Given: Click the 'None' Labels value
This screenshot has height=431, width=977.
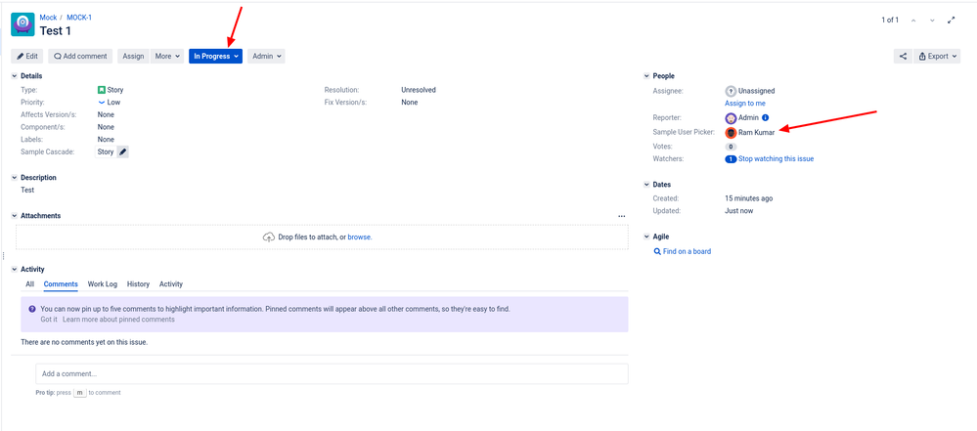Looking at the screenshot, I should [x=106, y=140].
